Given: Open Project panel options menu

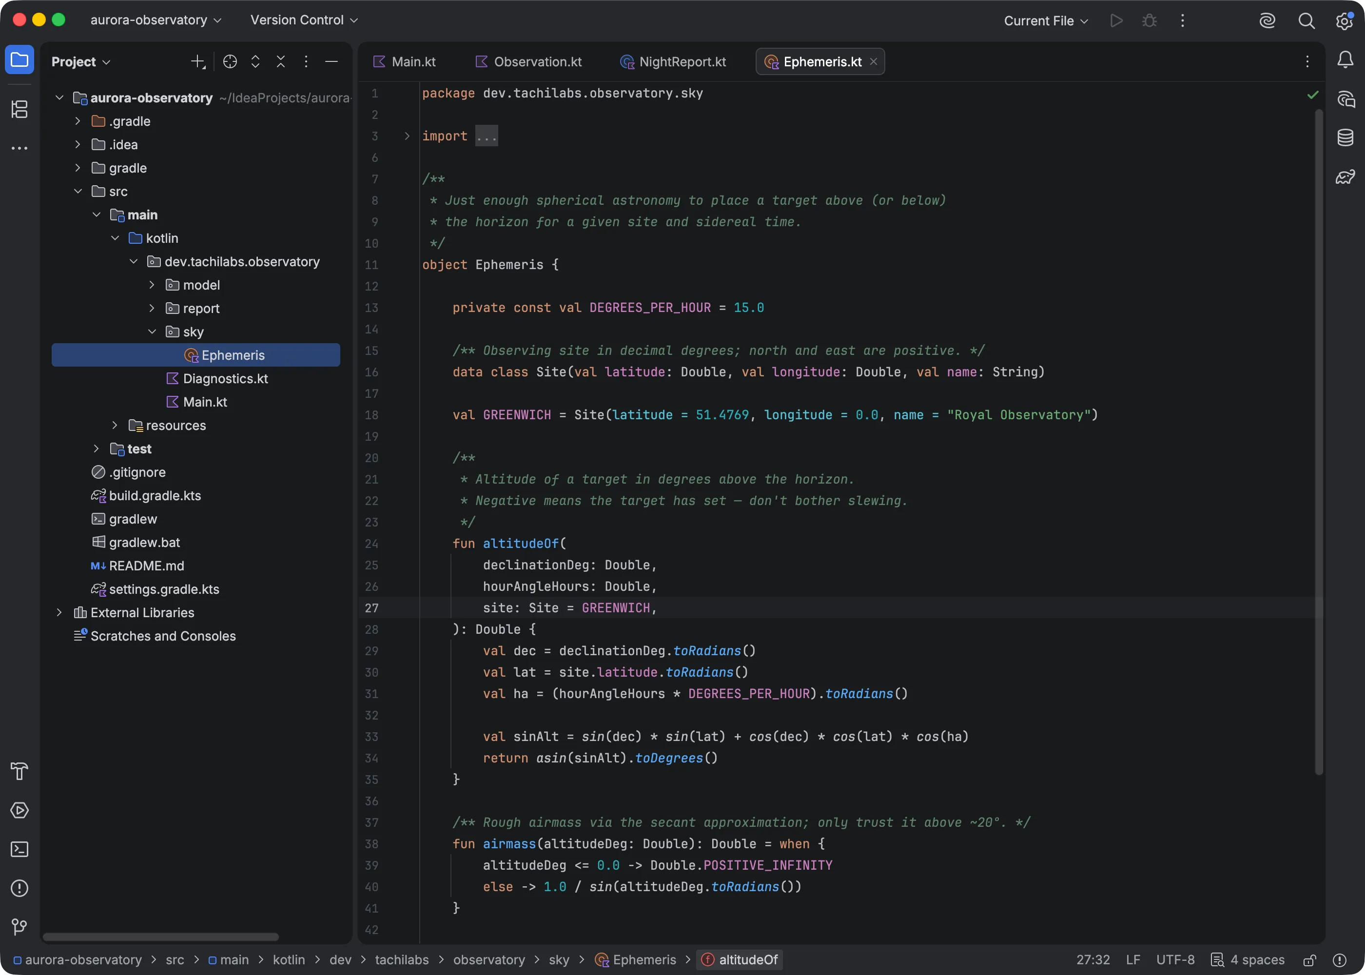Looking at the screenshot, I should pos(306,61).
